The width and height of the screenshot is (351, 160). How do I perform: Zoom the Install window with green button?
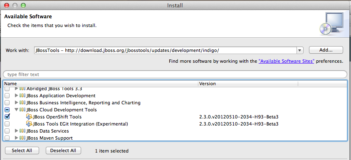23,5
